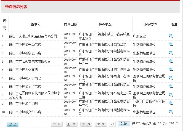Click view icon for 鹤山市沙坪镇学友书店
This screenshot has height=131, width=183.
pyautogui.click(x=171, y=53)
